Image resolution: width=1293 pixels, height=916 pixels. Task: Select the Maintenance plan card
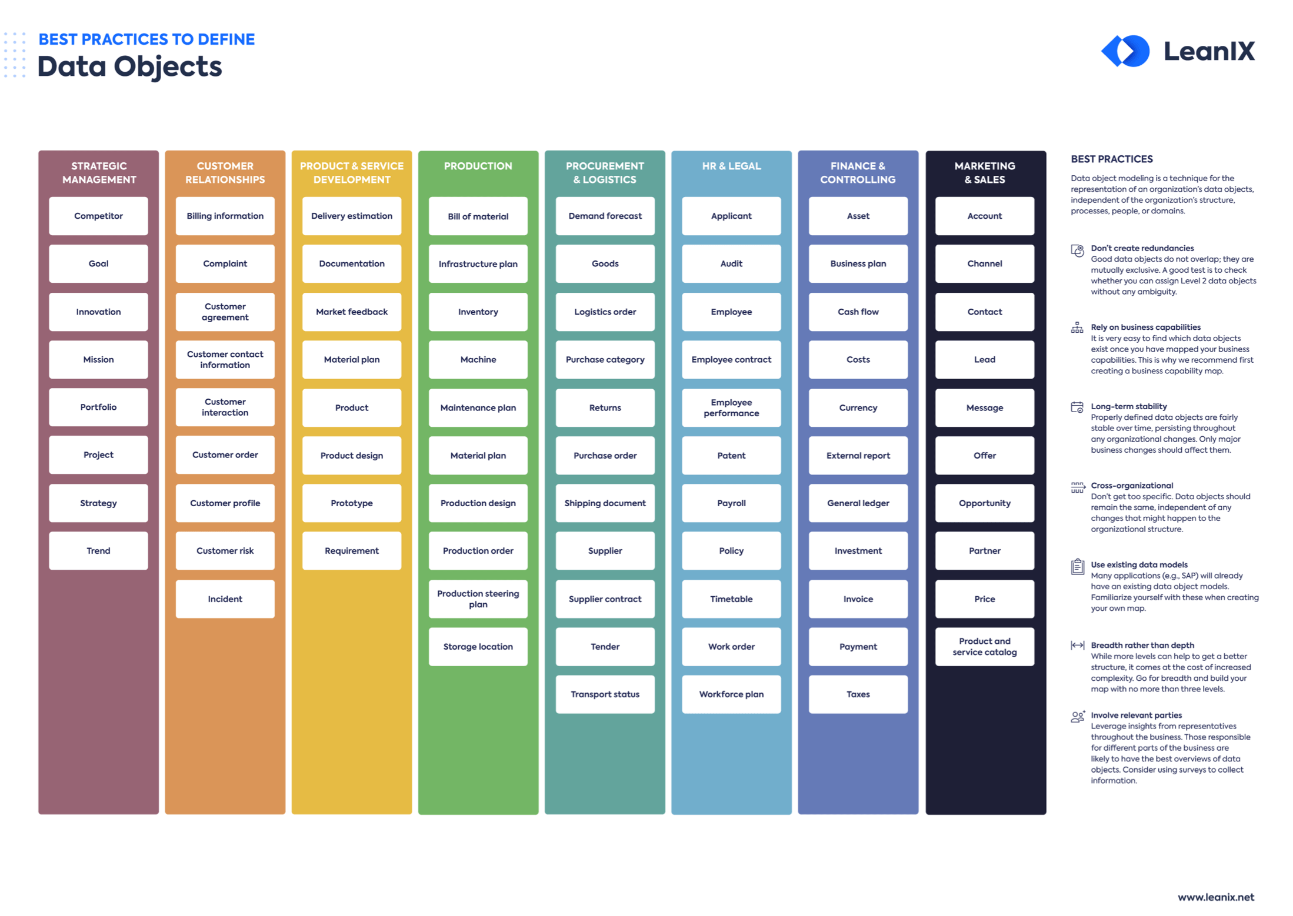point(478,407)
